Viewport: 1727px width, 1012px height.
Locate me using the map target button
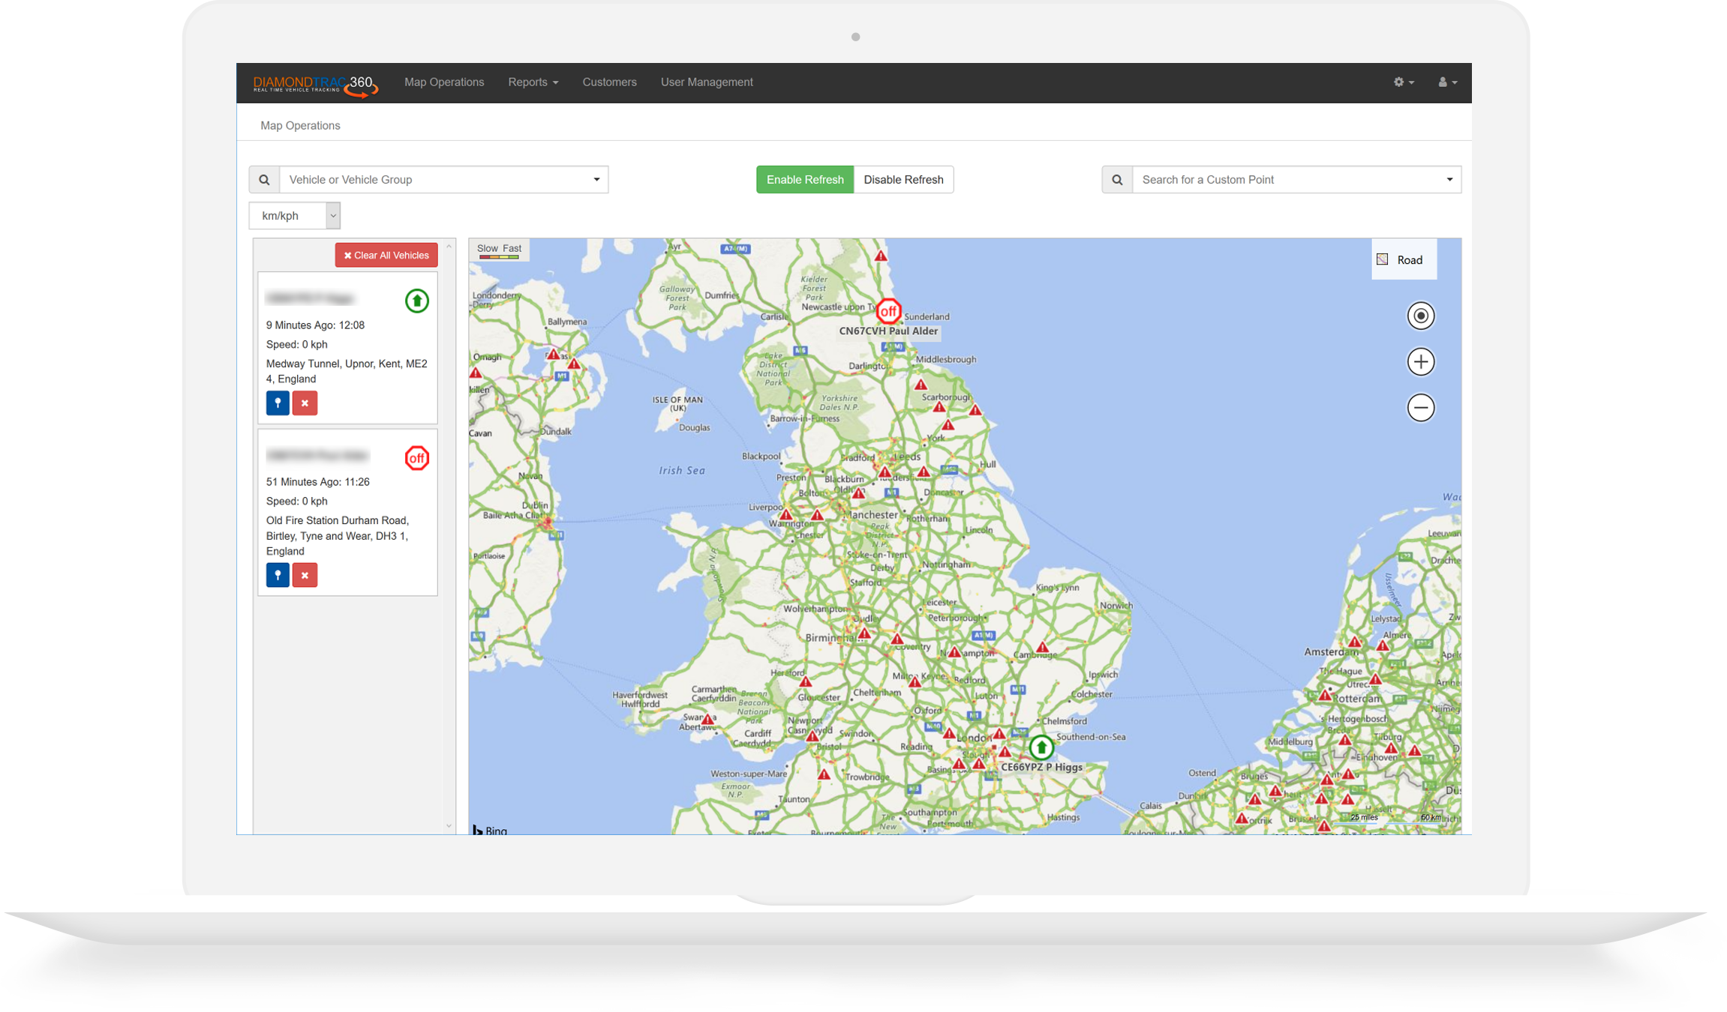coord(1420,316)
